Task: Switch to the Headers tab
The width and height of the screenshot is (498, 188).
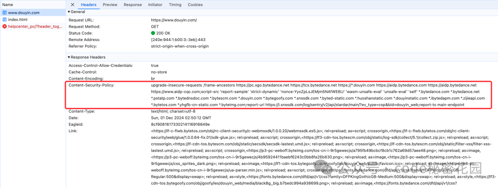Action: tap(89, 5)
